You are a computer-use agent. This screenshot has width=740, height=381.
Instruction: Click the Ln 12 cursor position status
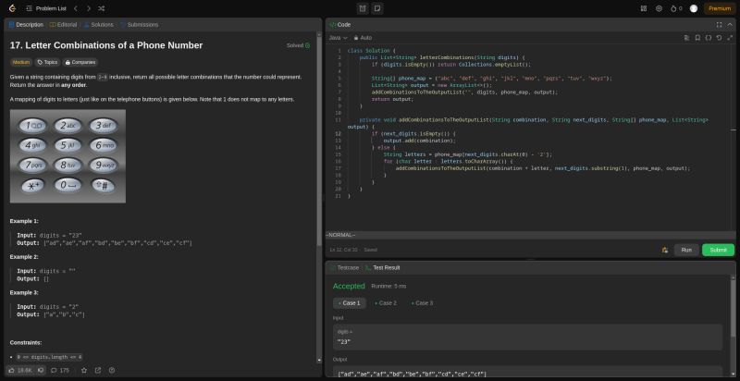343,250
